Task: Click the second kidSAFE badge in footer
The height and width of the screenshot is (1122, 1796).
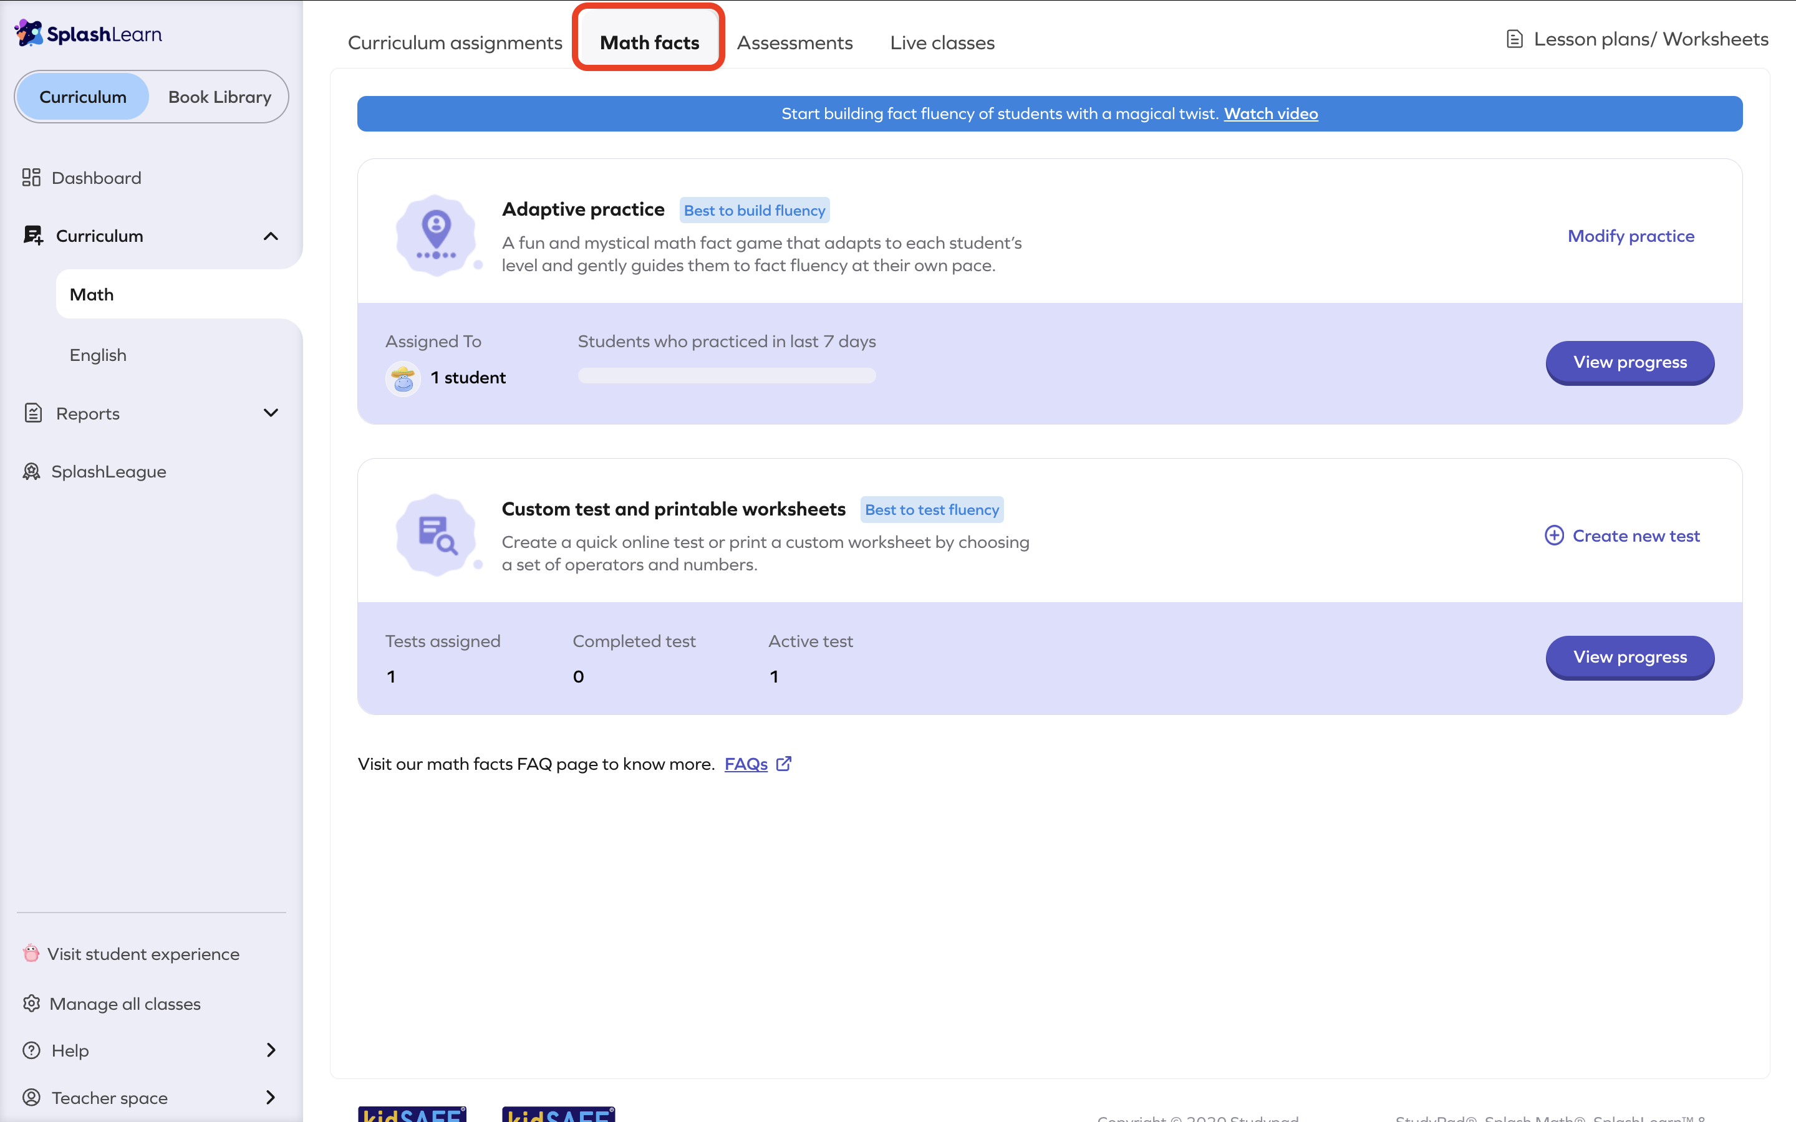Action: (558, 1114)
